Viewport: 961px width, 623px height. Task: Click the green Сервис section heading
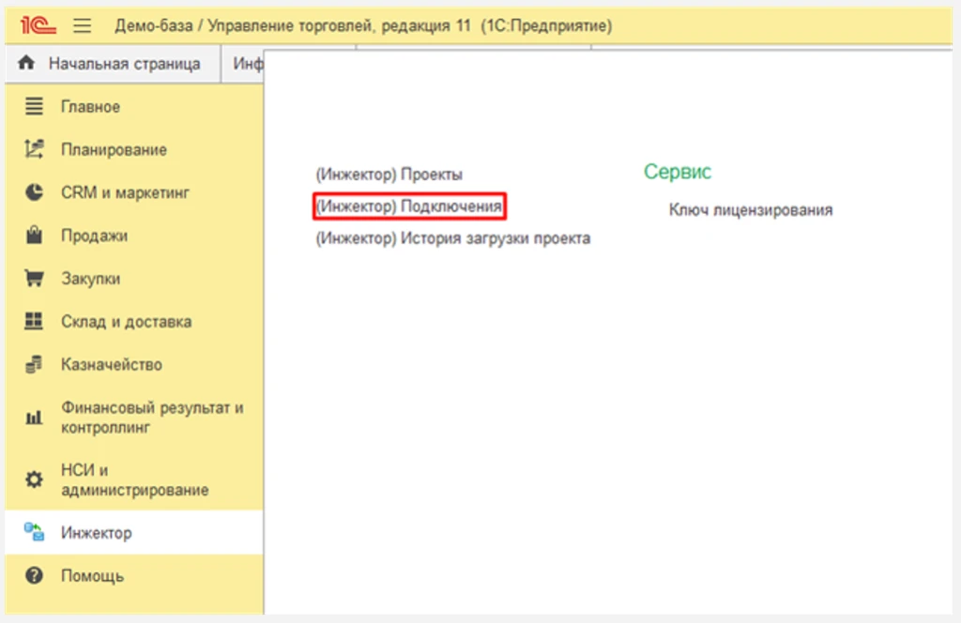[677, 172]
